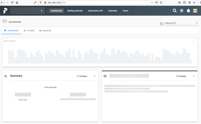Viewport: 201px width, 124px height.
Task: Open page actions three-dot menu
Action: tap(152, 3)
